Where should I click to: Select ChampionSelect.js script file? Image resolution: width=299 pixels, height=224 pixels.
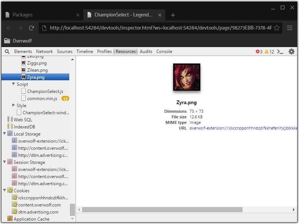point(45,91)
